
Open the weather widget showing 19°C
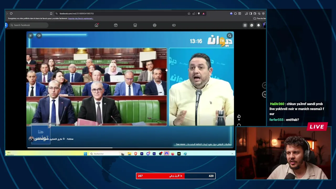tap(10, 154)
